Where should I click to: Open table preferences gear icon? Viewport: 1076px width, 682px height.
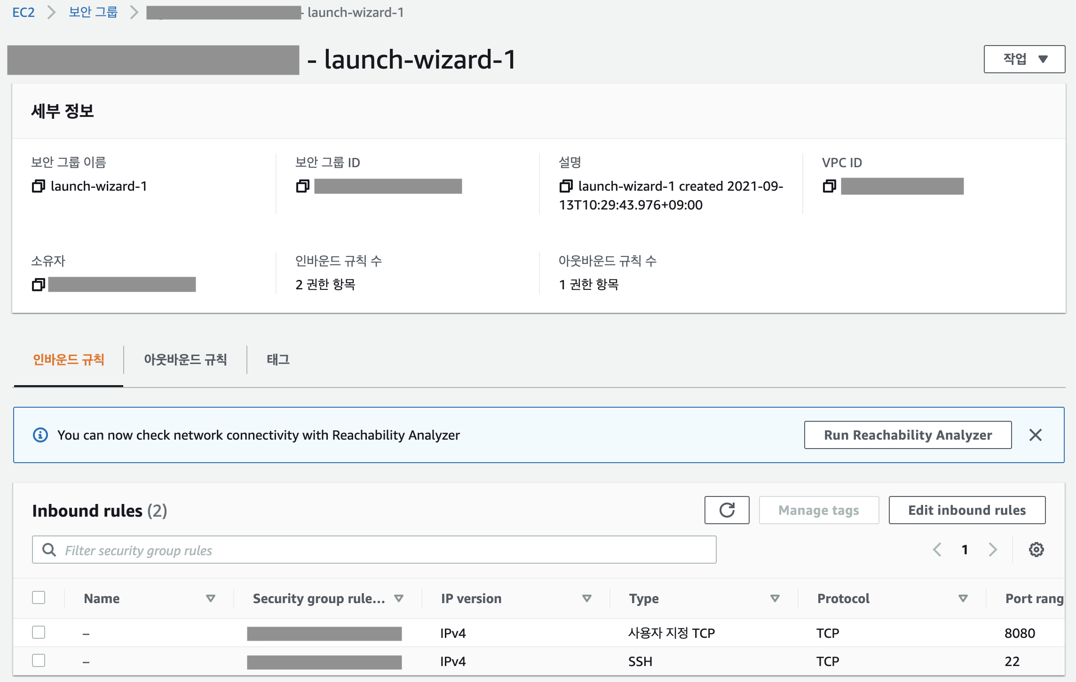point(1036,550)
